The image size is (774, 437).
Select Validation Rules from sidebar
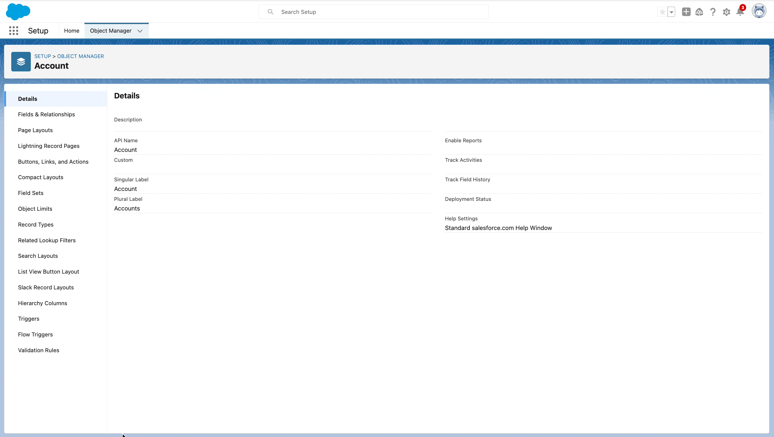click(x=39, y=350)
